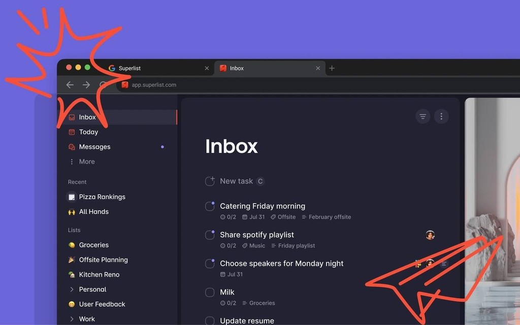
Task: Click the Messages chat bubble icon
Action: coord(72,147)
